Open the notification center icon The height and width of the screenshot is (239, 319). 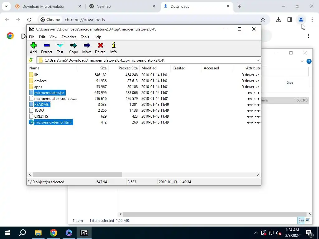309,233
